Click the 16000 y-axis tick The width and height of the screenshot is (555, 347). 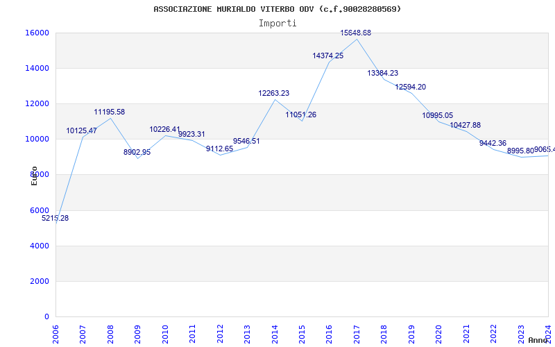click(x=37, y=33)
